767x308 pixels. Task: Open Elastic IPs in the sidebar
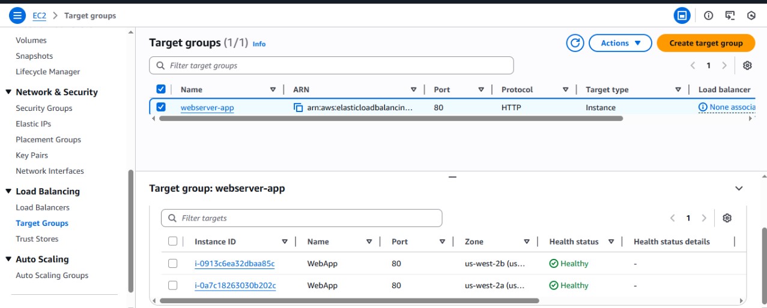point(34,123)
